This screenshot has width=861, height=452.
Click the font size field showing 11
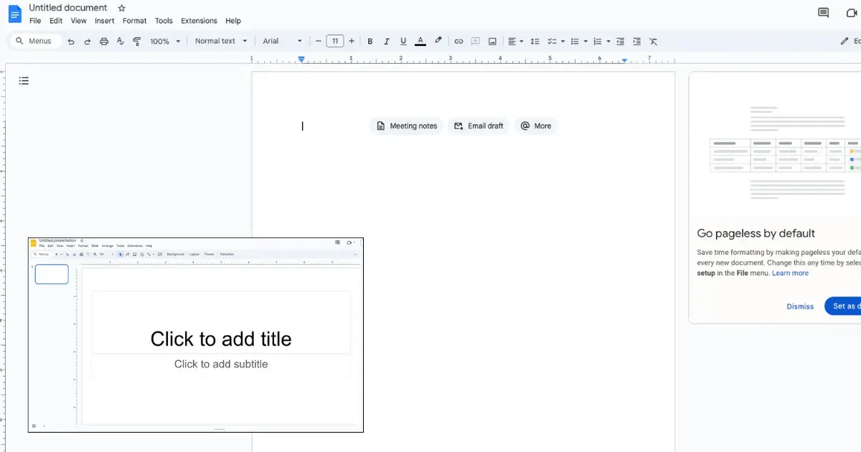coord(335,42)
